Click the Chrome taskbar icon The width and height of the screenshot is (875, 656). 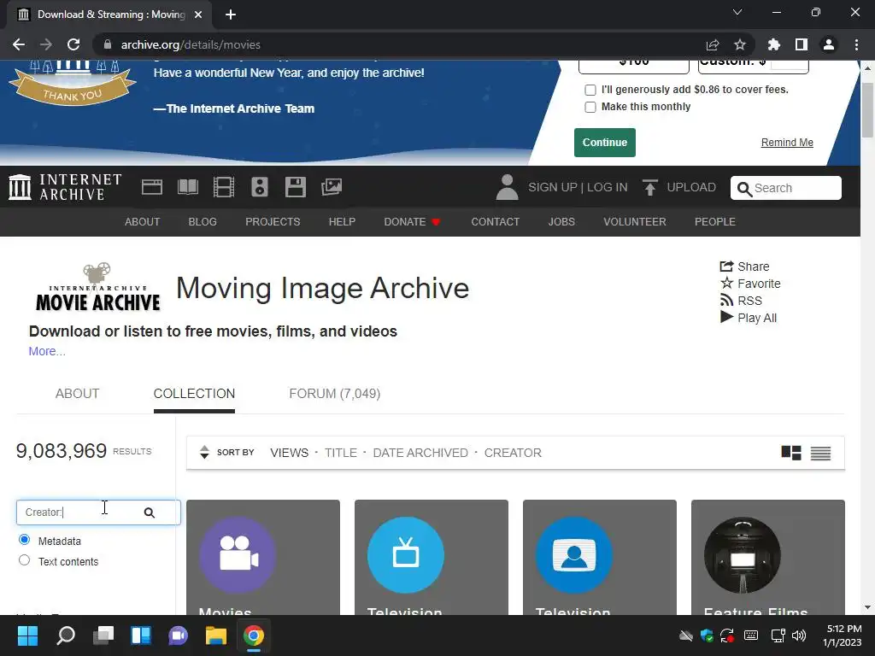(x=253, y=635)
